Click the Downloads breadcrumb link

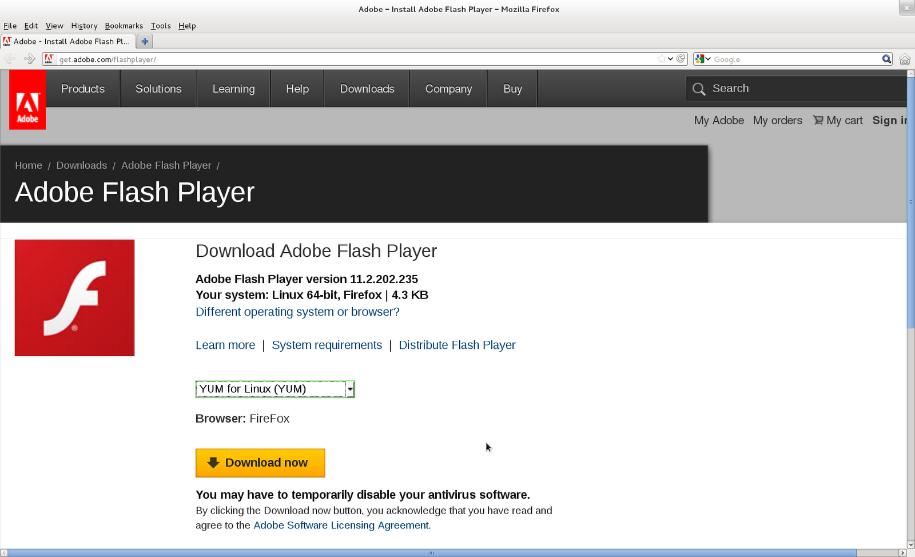[x=82, y=165]
